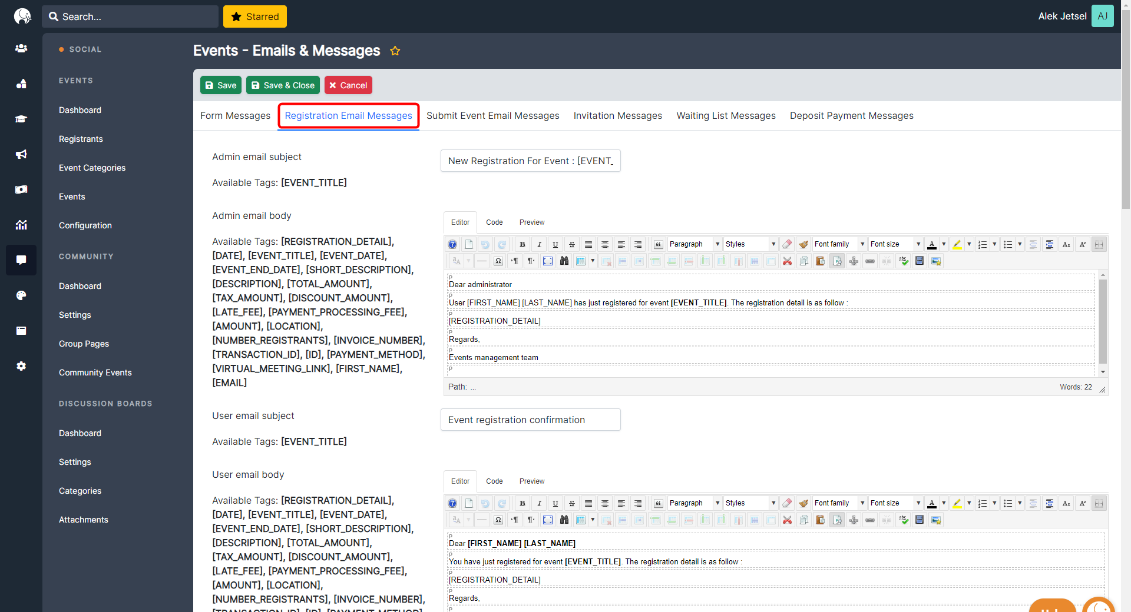1131x612 pixels.
Task: Increase indent in Admin email body editor
Action: 1050,244
